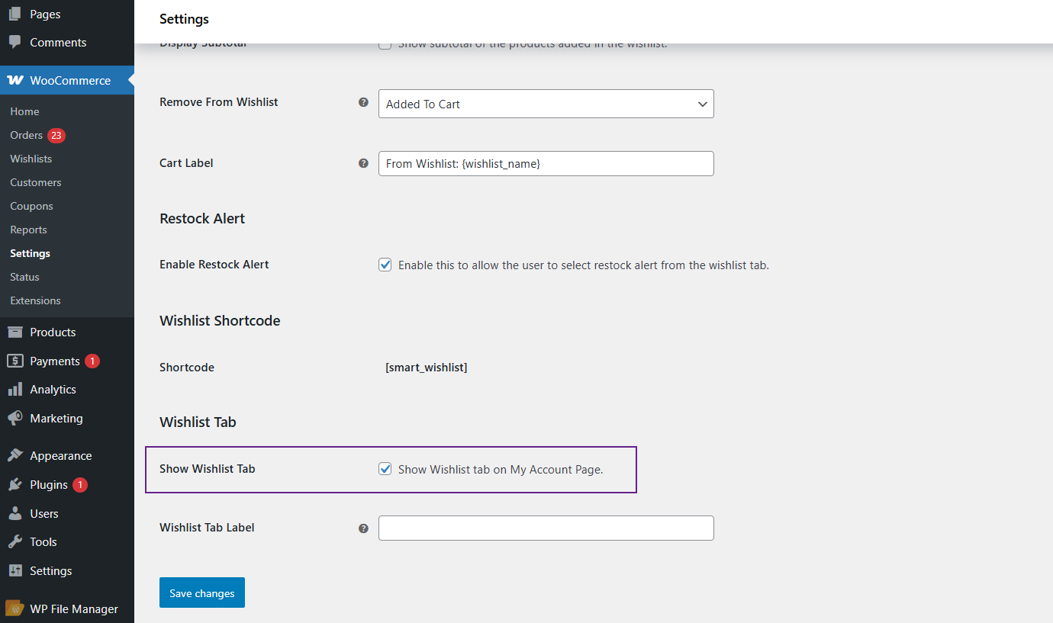
Task: Click the Cart Label input field
Action: (546, 164)
